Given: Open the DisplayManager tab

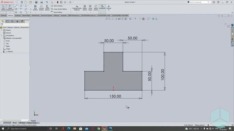Looking at the screenshot, I should coord(22,21).
